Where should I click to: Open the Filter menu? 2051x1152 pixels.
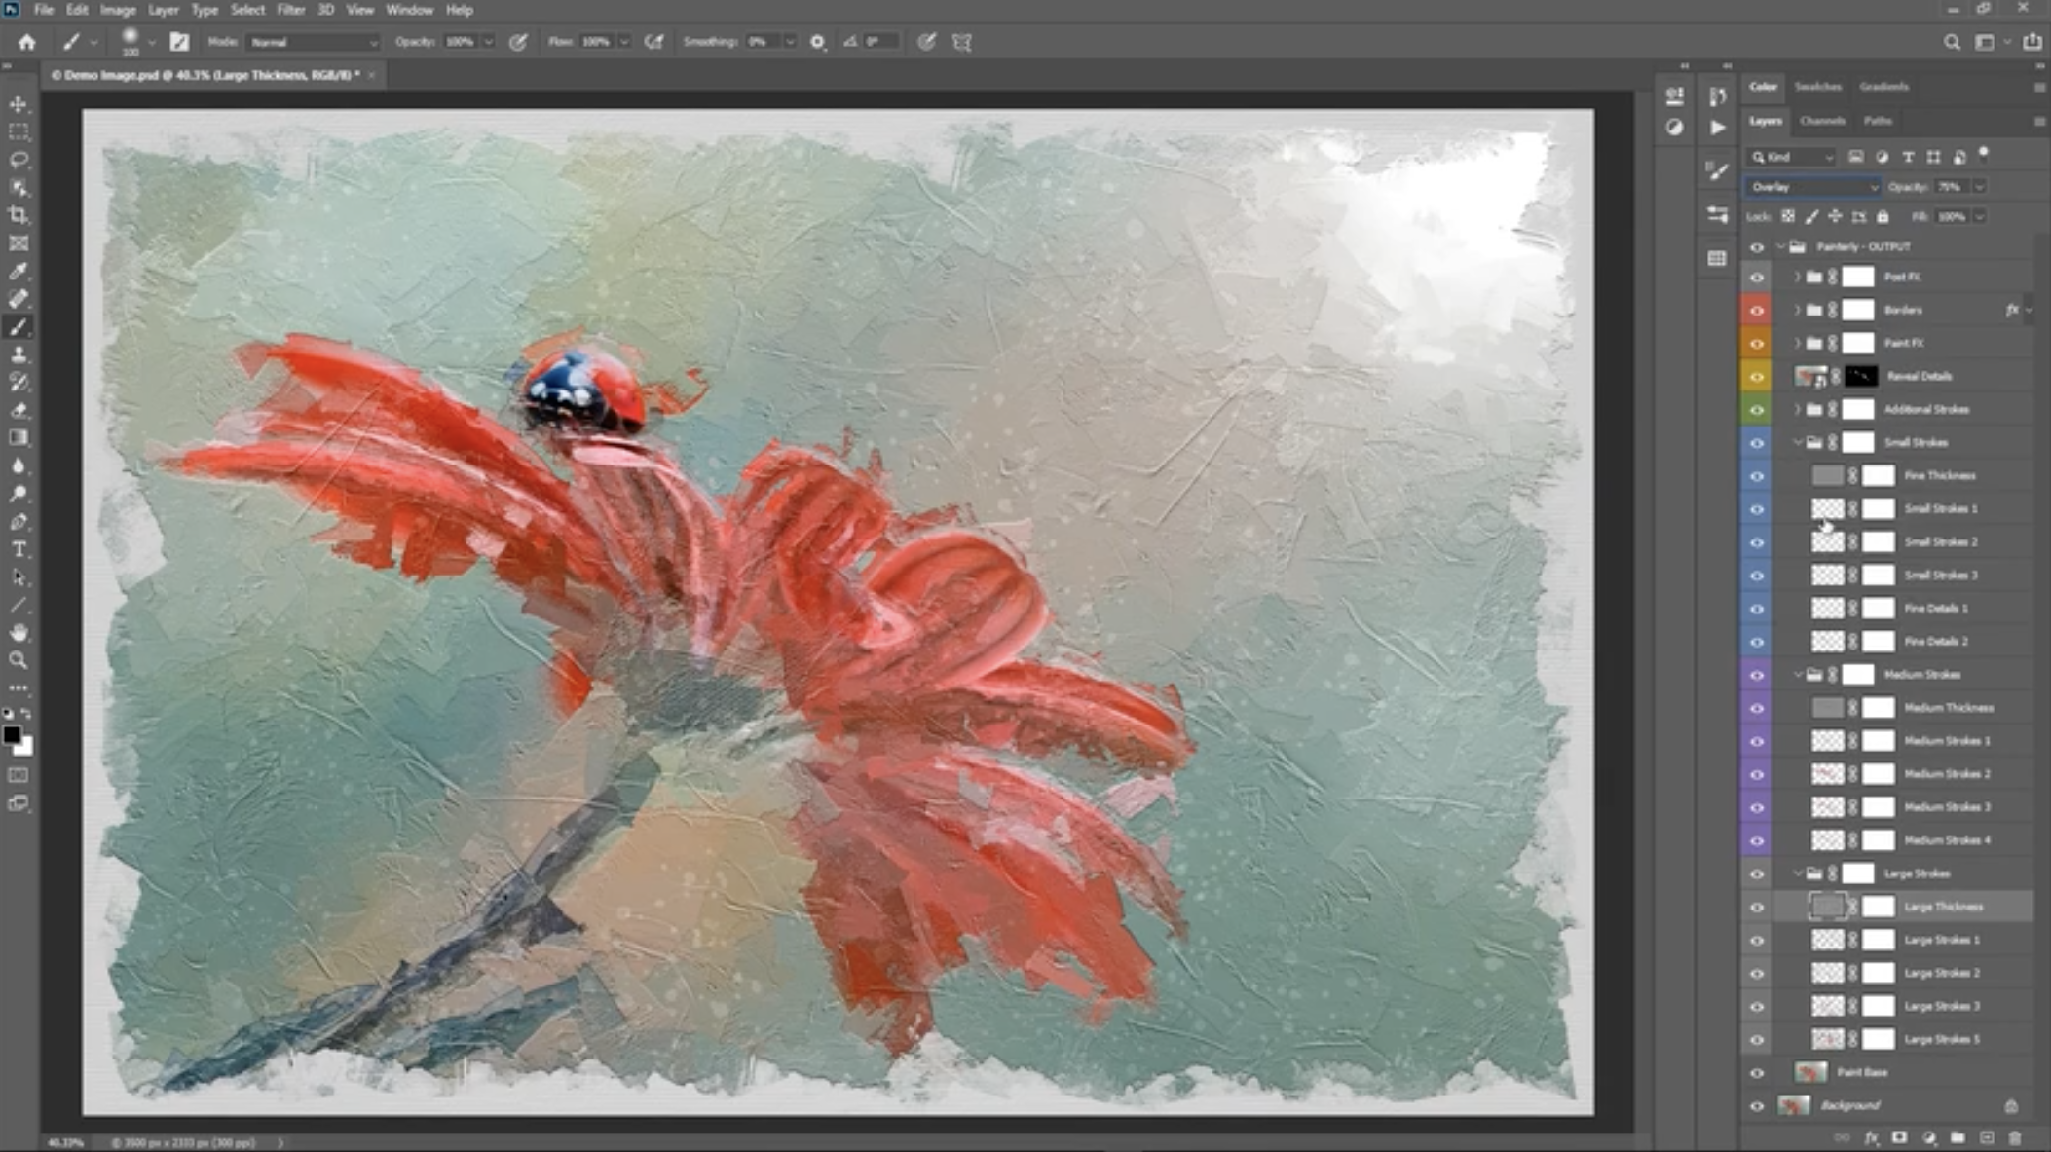click(x=290, y=10)
